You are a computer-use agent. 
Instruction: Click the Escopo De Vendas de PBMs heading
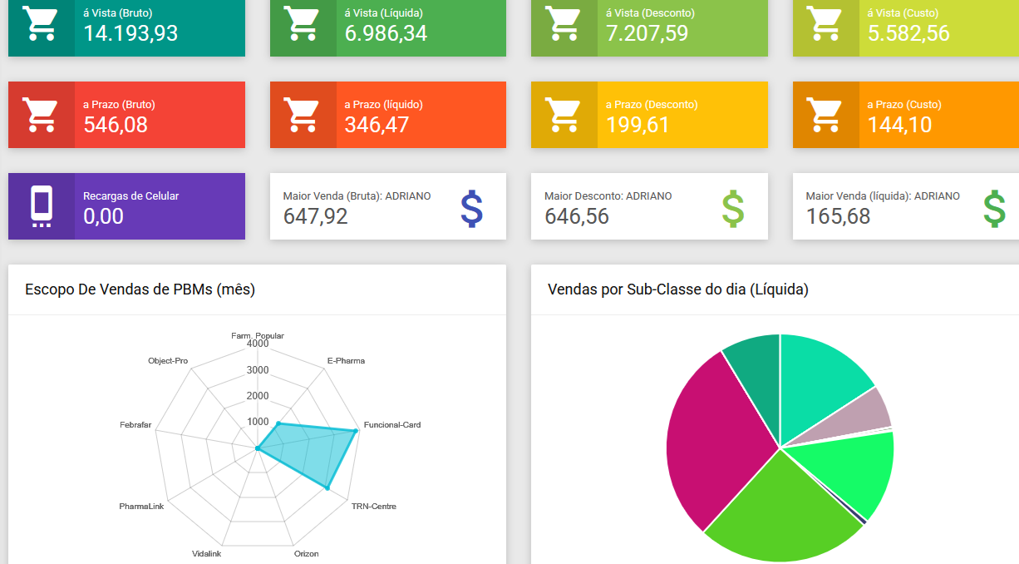140,289
